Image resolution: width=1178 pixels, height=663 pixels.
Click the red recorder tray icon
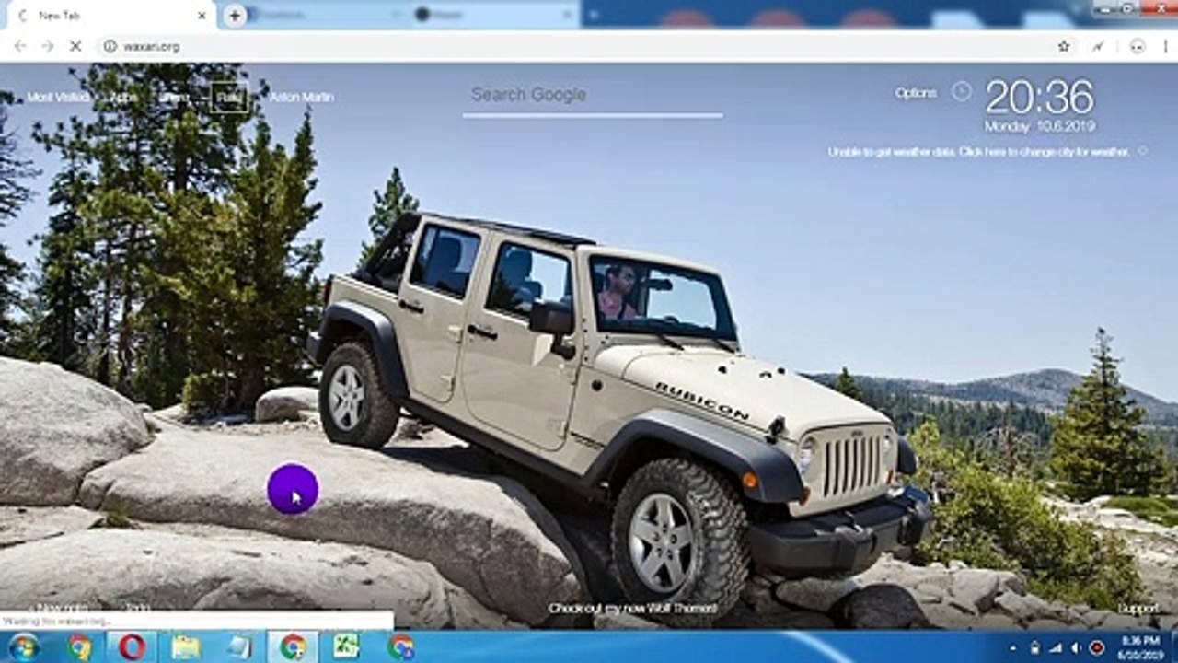click(x=1097, y=647)
